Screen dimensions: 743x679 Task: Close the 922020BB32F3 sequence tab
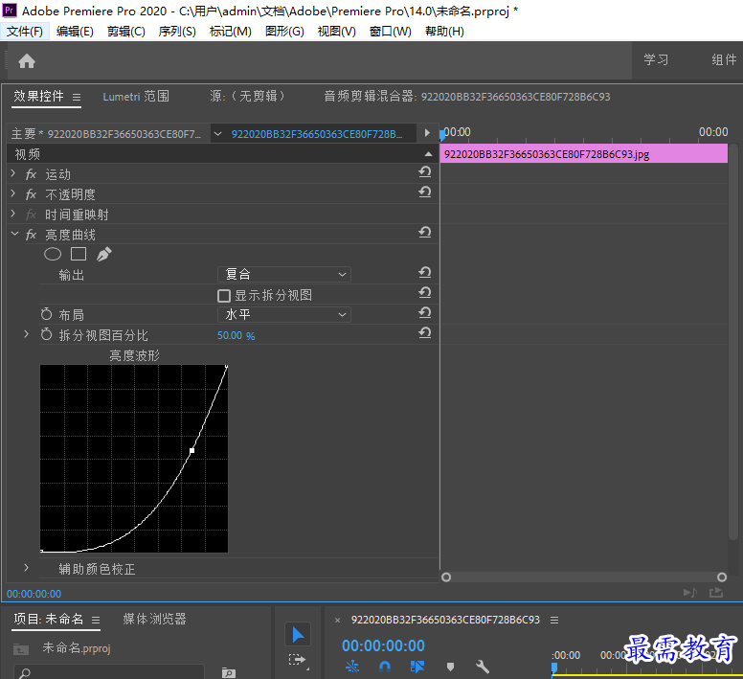point(337,620)
